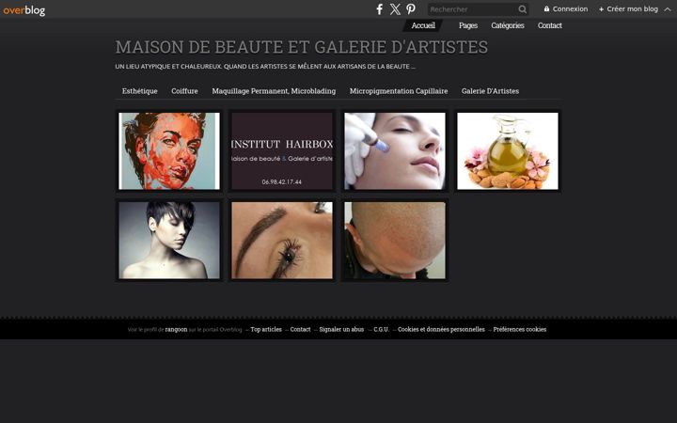Open the Facebook share icon
677x423 pixels.
click(380, 9)
